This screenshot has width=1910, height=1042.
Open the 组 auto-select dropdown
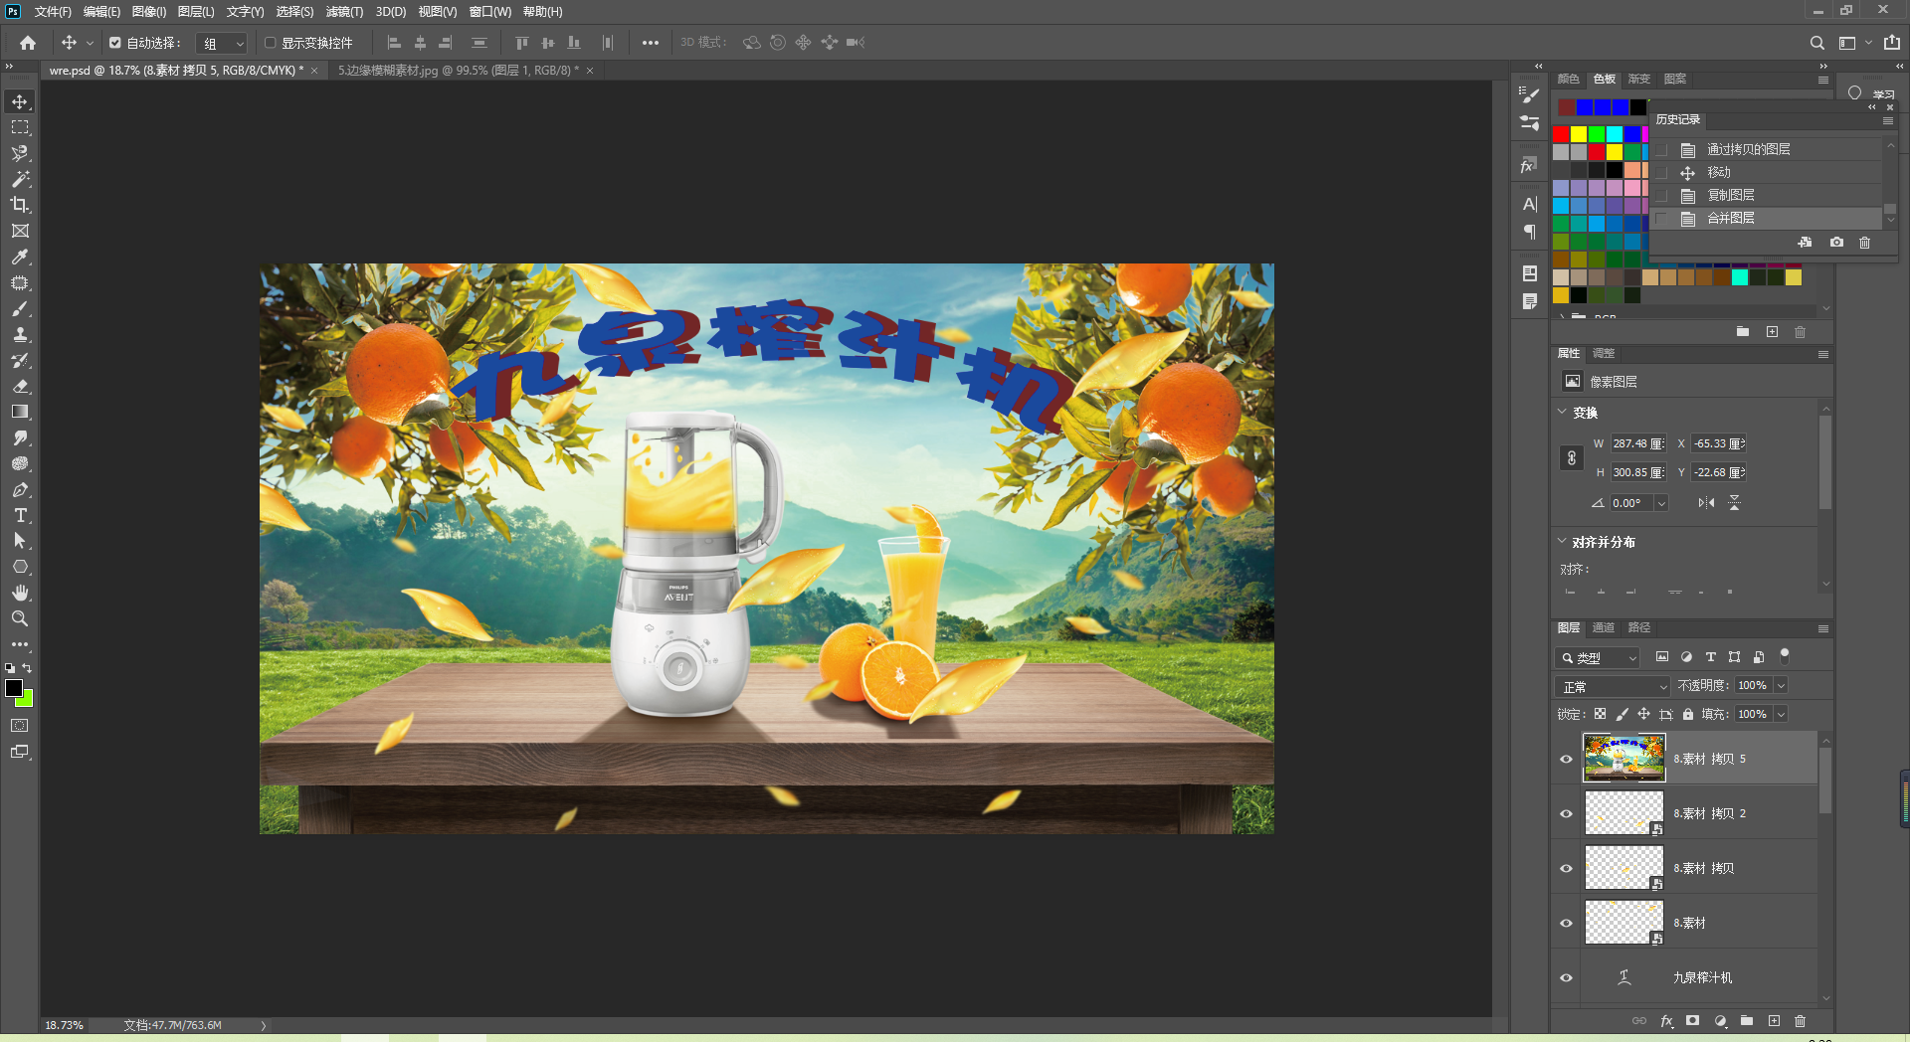click(221, 43)
